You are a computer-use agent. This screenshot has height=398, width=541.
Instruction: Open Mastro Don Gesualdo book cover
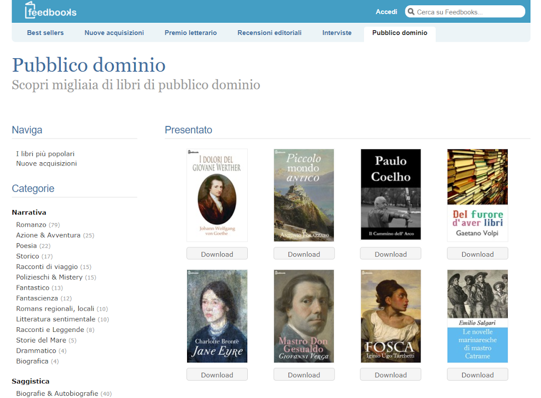click(304, 316)
